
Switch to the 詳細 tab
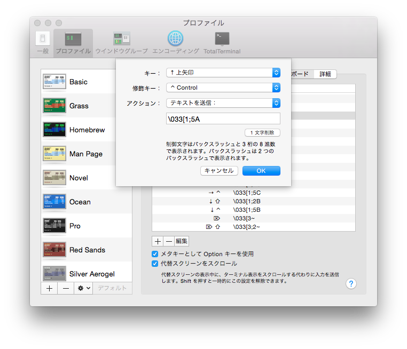(325, 74)
